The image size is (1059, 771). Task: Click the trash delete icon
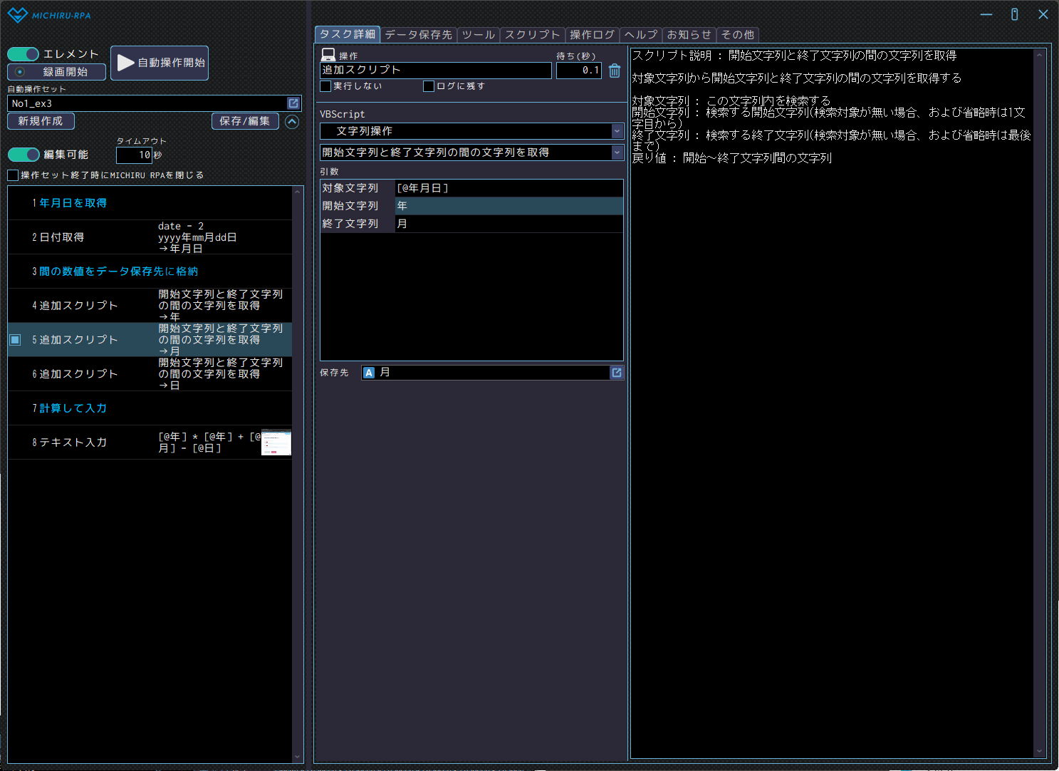point(615,71)
